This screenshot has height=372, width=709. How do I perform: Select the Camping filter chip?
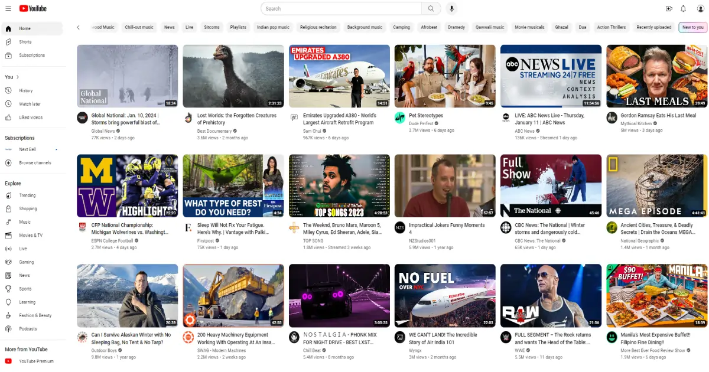tap(402, 27)
